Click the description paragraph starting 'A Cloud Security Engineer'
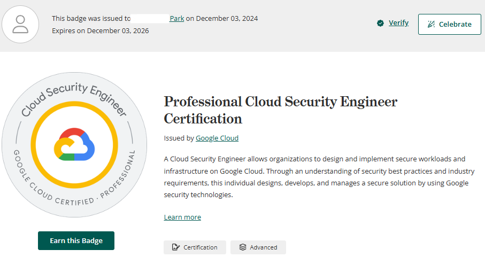 [319, 176]
